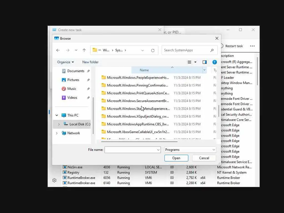This screenshot has width=284, height=213.
Task: Select Microsoft.Windows.PinningConfirmatio... folder
Action: (137, 85)
